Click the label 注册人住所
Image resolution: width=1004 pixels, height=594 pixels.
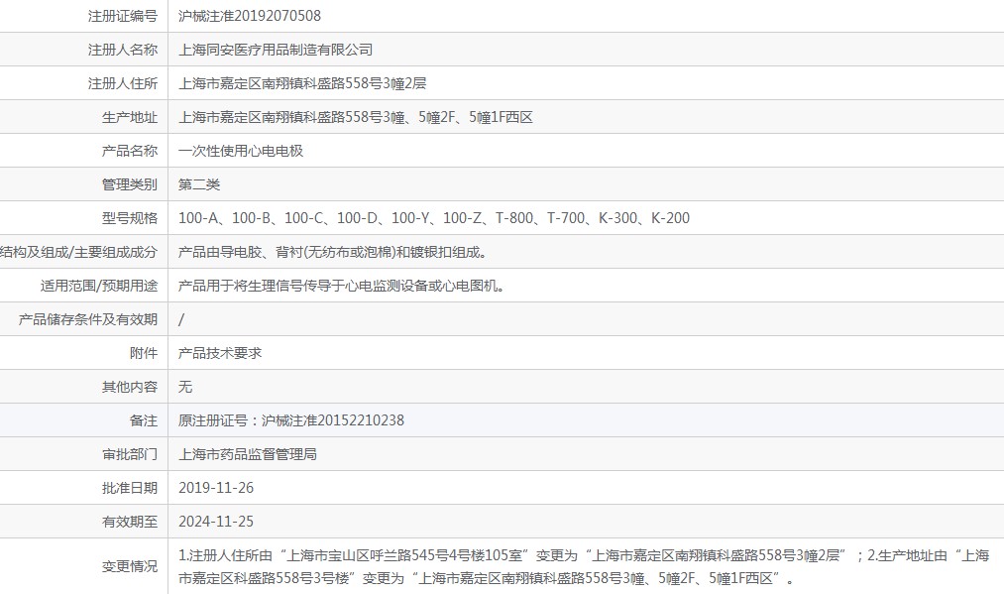pos(122,83)
